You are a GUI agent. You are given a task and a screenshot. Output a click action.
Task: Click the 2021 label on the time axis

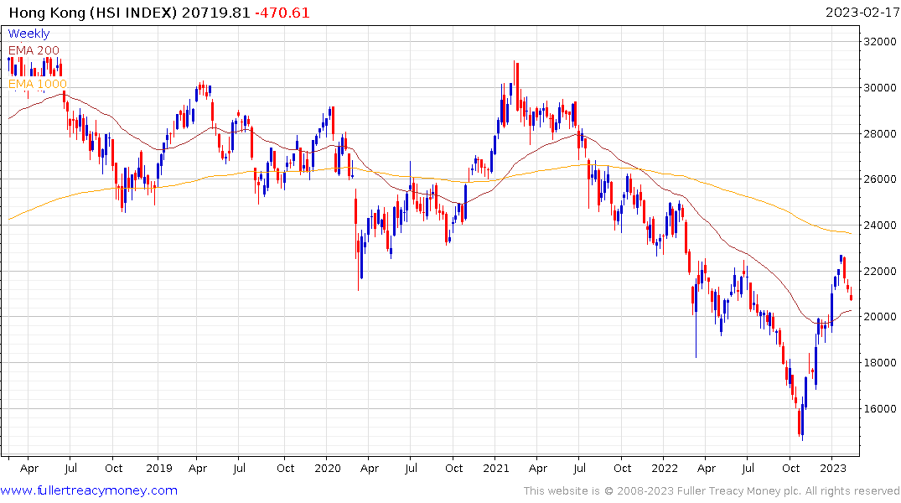coord(496,468)
